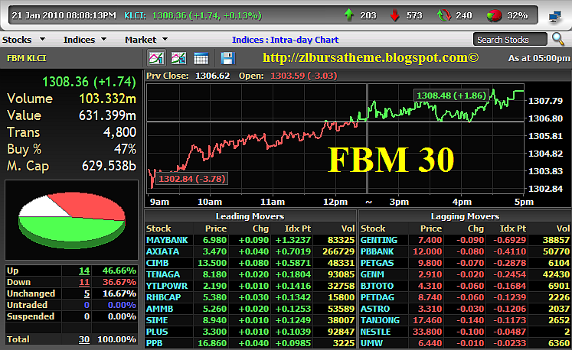Screen dimensions: 572x350
Task: Select RHBCAP in Leading Movers
Action: point(163,297)
